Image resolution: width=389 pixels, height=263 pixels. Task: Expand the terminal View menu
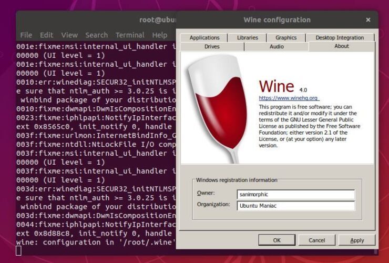coord(69,35)
